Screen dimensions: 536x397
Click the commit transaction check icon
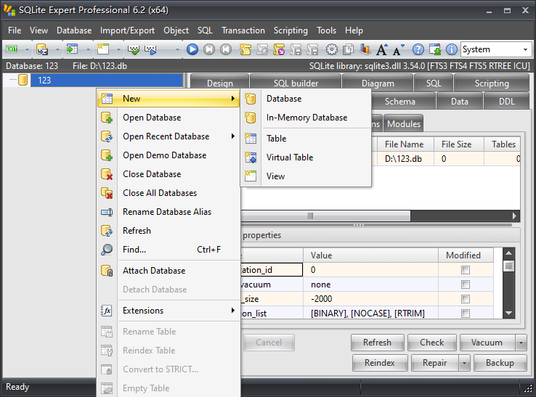point(134,50)
